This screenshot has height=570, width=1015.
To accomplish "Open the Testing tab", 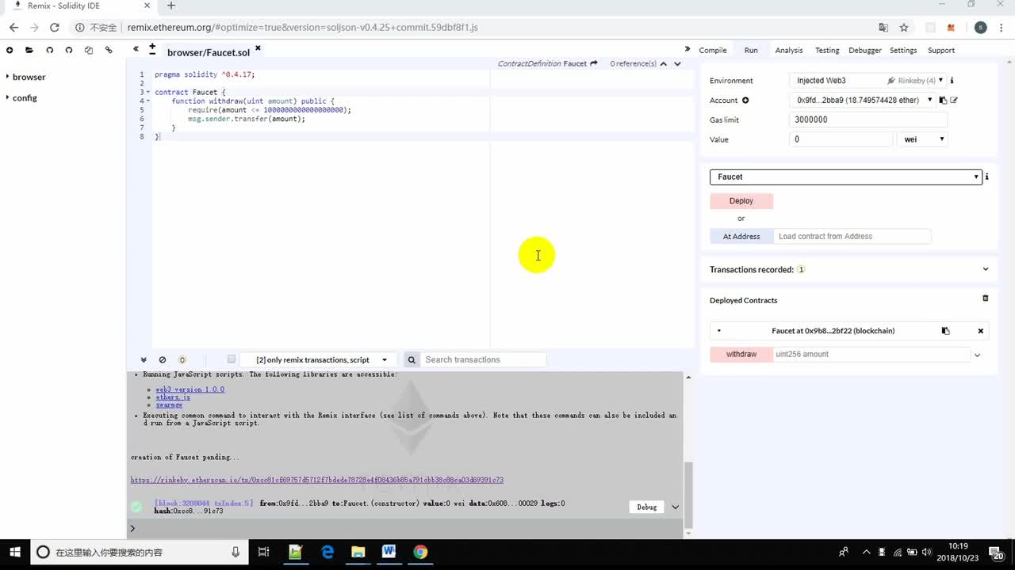I will (x=827, y=50).
